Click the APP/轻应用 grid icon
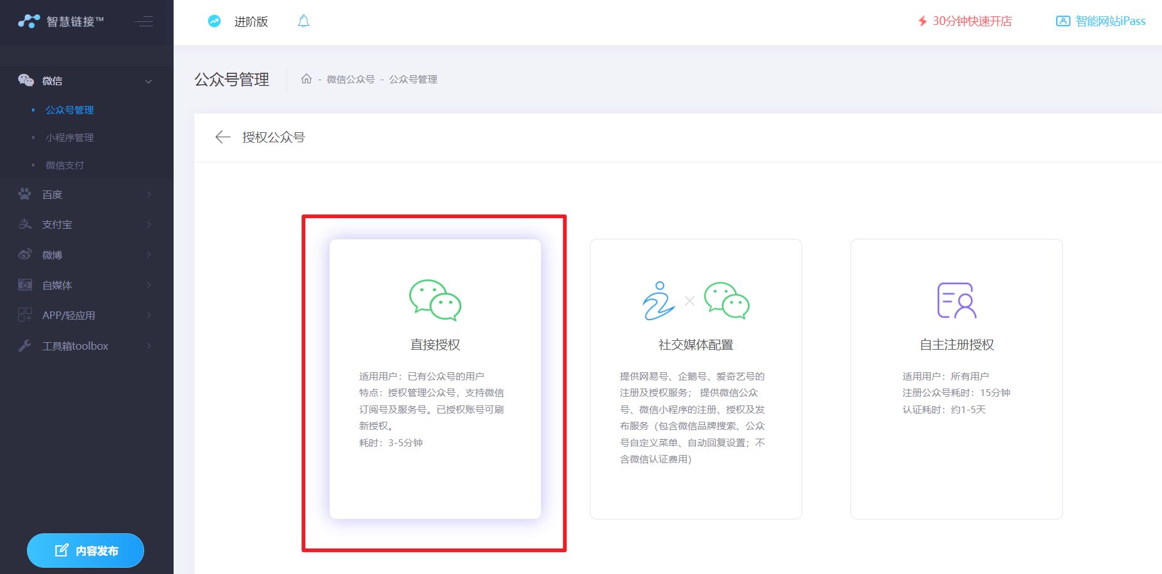Image resolution: width=1162 pixels, height=574 pixels. pyautogui.click(x=24, y=315)
